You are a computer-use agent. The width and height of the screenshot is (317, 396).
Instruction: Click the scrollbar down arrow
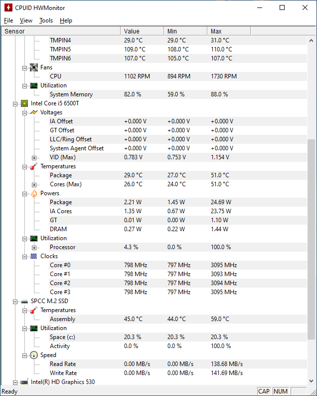click(x=311, y=381)
